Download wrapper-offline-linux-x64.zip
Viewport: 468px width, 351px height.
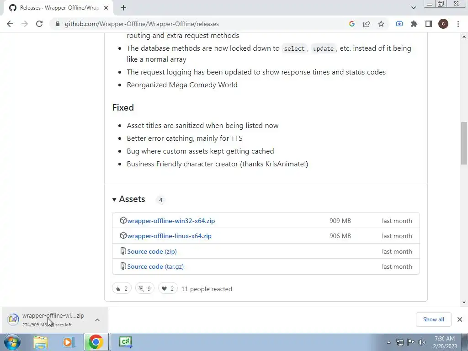pyautogui.click(x=169, y=236)
